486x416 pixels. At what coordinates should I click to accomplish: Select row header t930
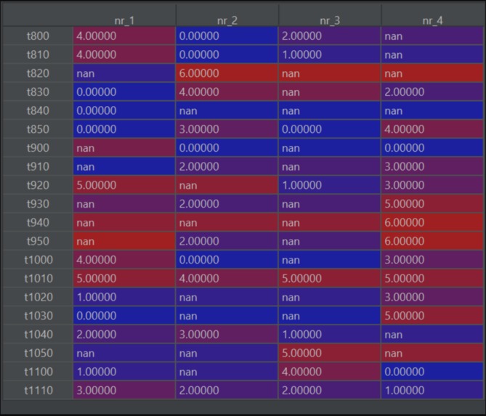(x=38, y=204)
